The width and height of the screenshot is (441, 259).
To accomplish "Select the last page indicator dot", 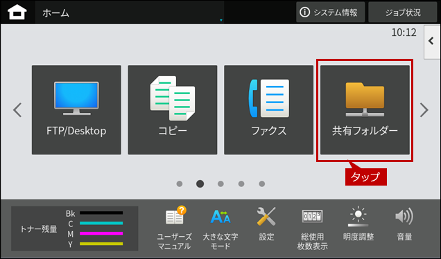I will click(x=262, y=184).
